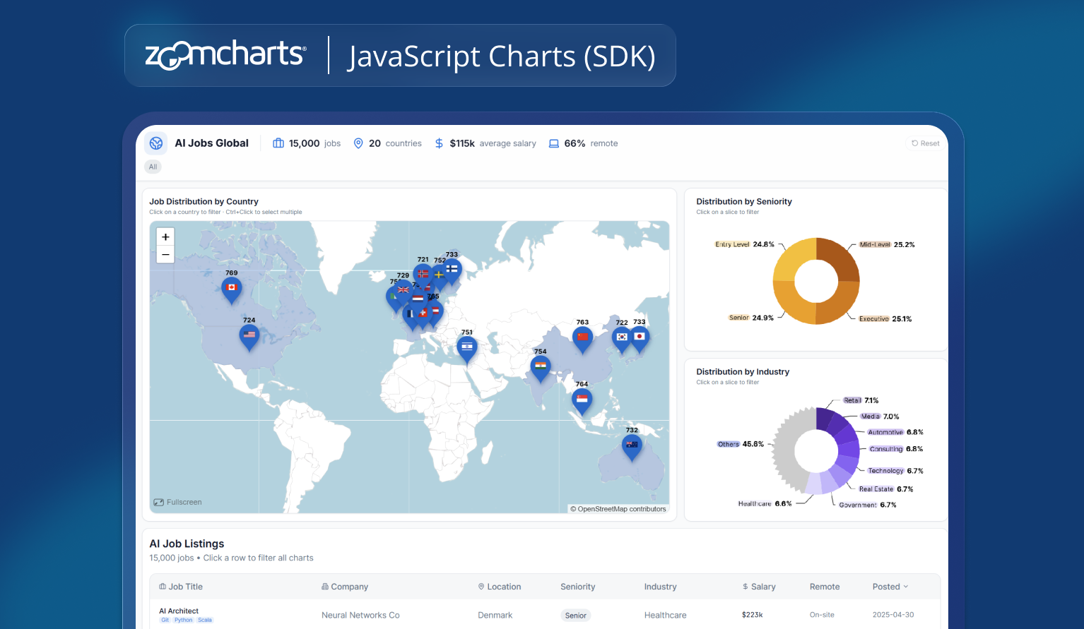Select the All filter chip
The height and width of the screenshot is (629, 1084).
pos(153,167)
